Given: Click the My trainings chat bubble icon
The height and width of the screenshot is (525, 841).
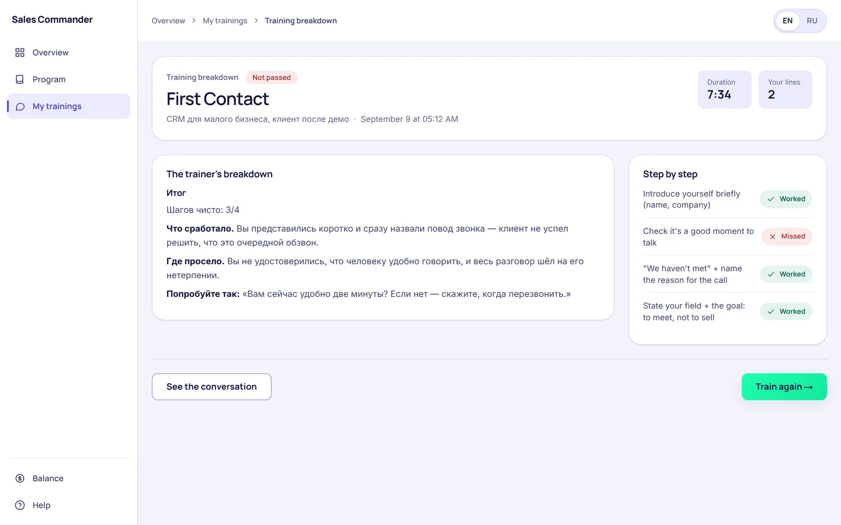Looking at the screenshot, I should 20,106.
